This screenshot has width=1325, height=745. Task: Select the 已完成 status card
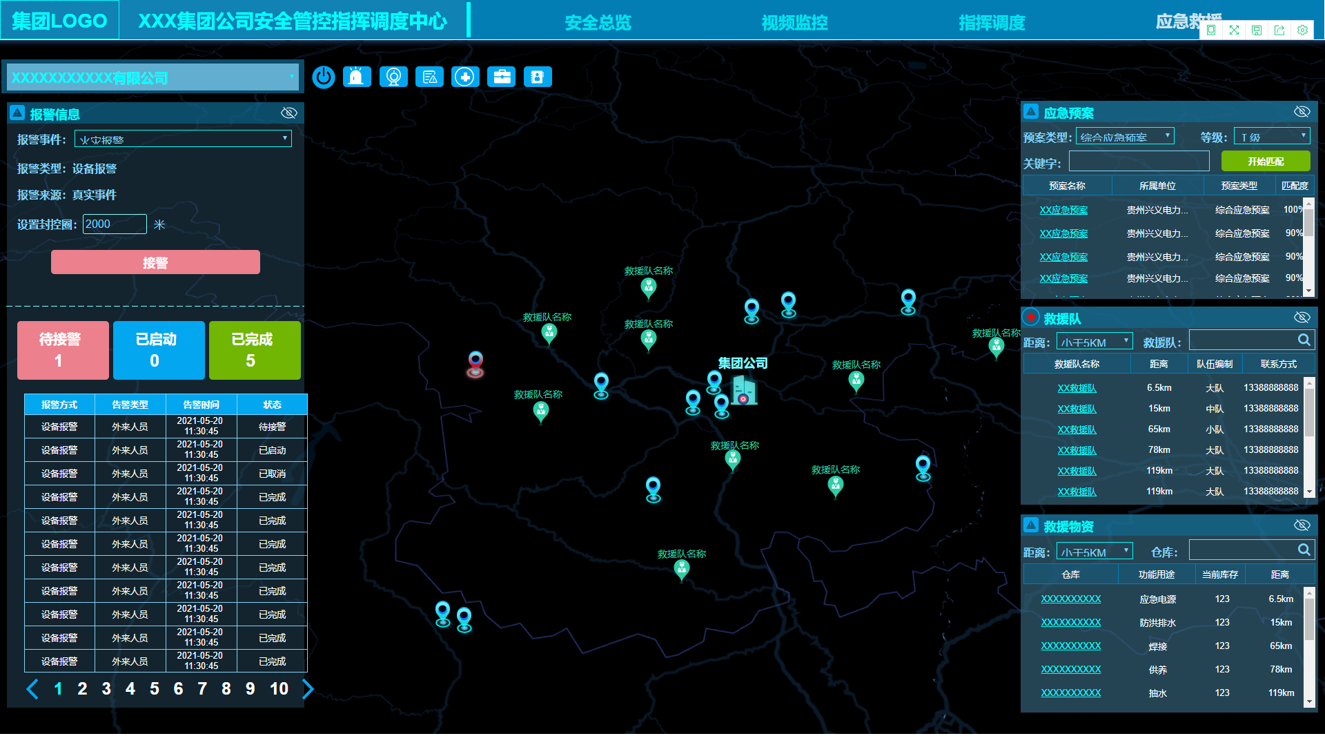[255, 350]
